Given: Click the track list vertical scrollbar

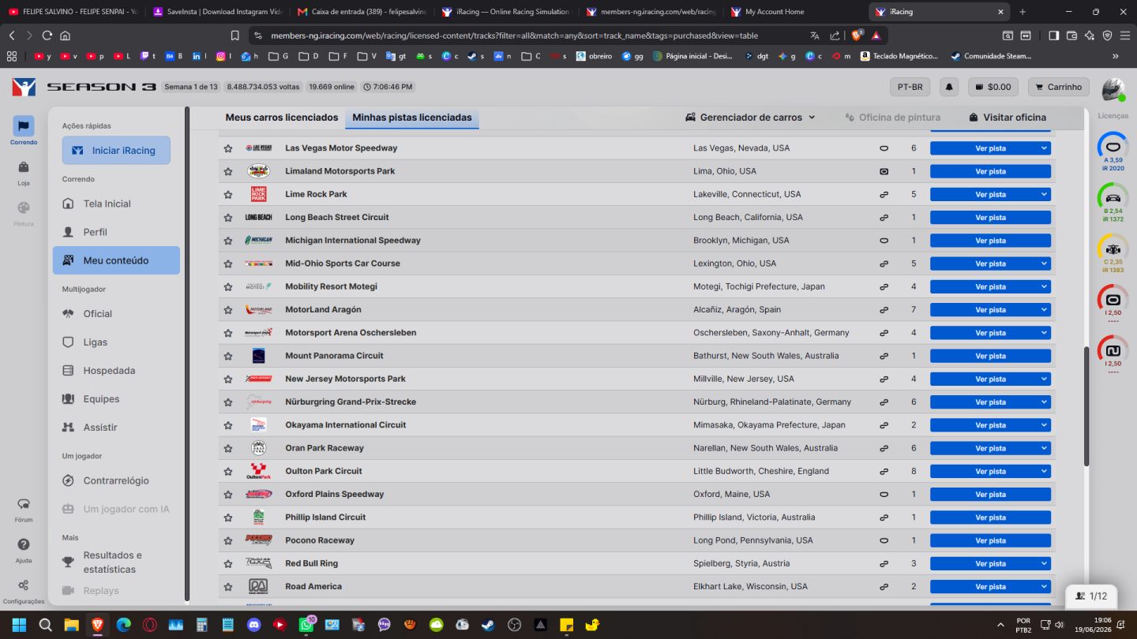Looking at the screenshot, I should pyautogui.click(x=1086, y=406).
